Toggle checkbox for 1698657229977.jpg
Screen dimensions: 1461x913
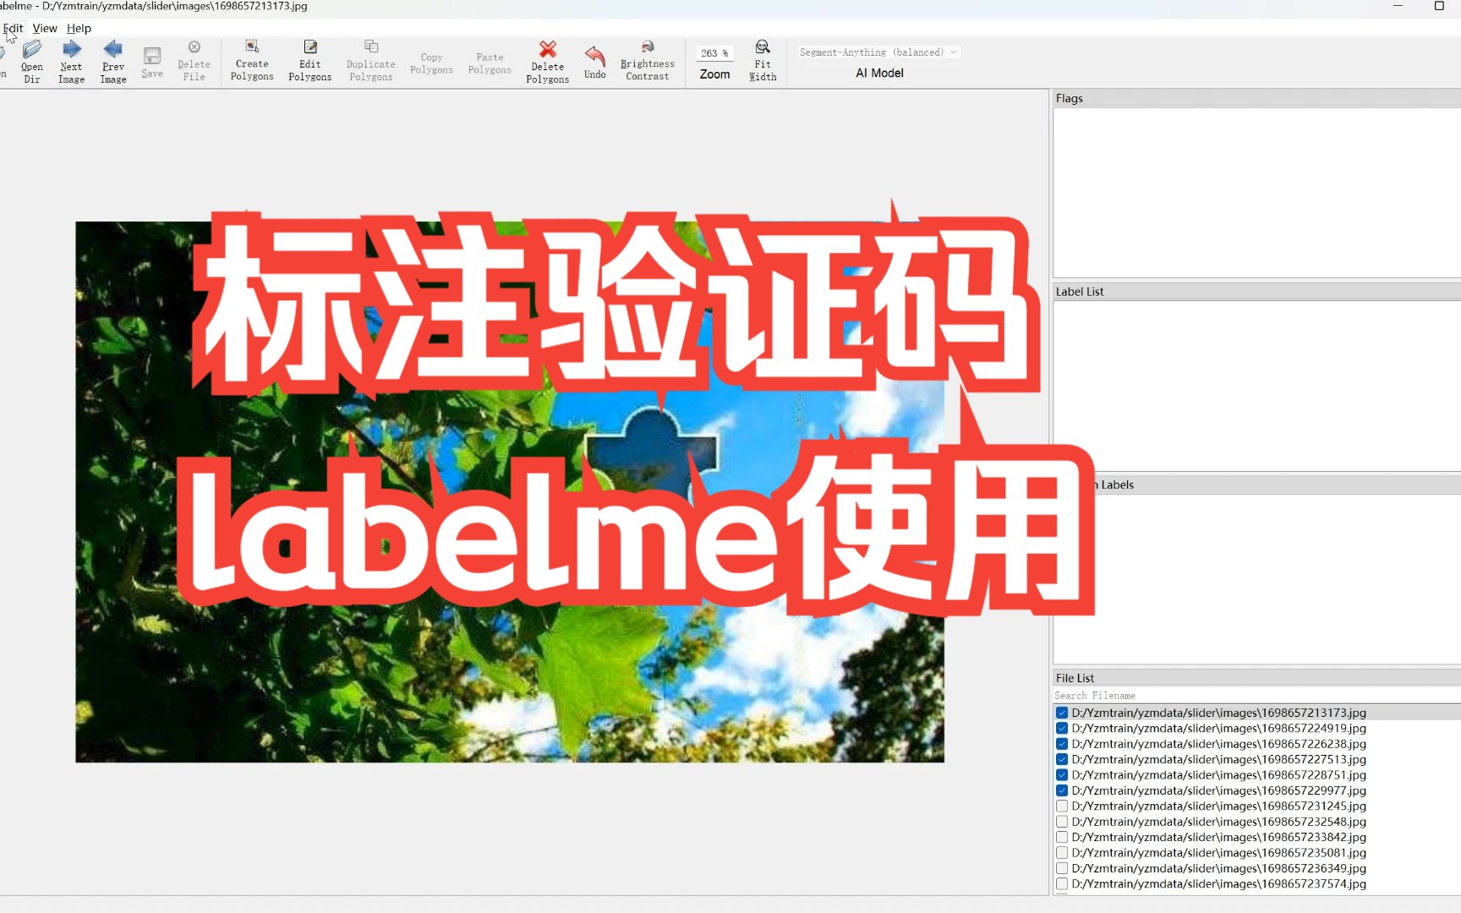pos(1062,790)
